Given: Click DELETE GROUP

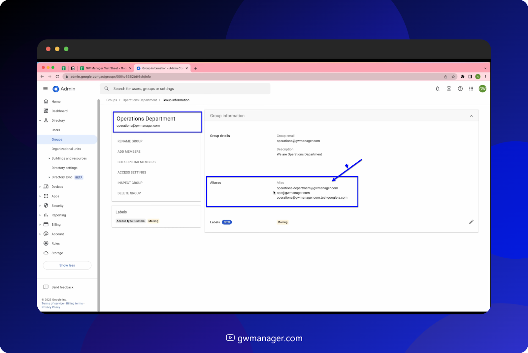Looking at the screenshot, I should (129, 193).
